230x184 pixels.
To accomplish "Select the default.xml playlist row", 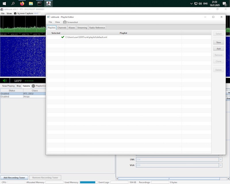I will click(x=129, y=37).
